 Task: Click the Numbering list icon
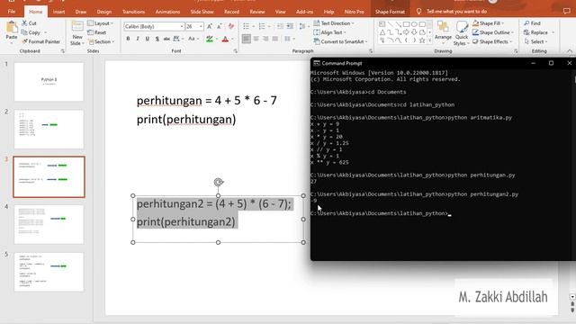coord(262,26)
